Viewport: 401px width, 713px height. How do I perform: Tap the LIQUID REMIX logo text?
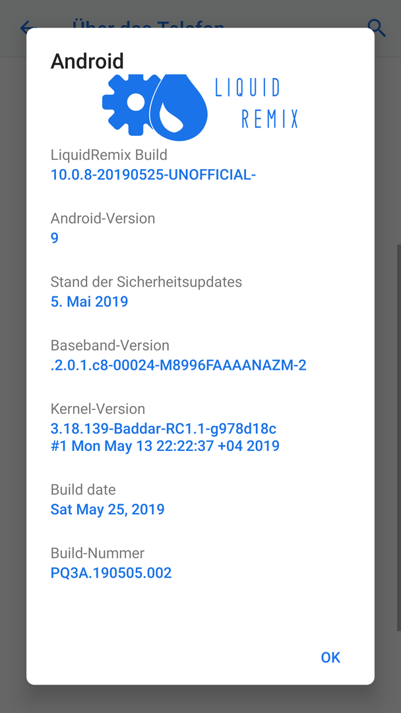point(257,103)
